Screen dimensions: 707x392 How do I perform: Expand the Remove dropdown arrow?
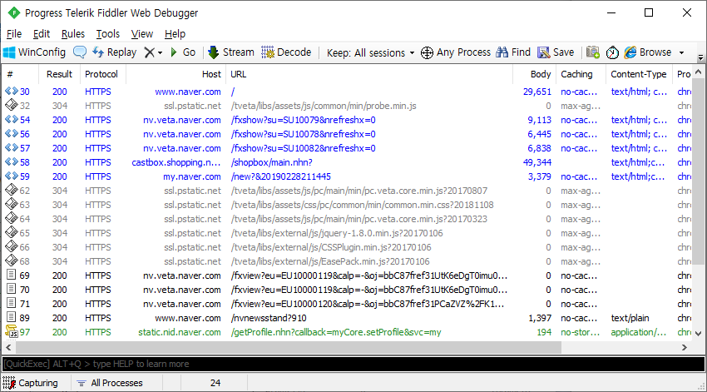(160, 52)
